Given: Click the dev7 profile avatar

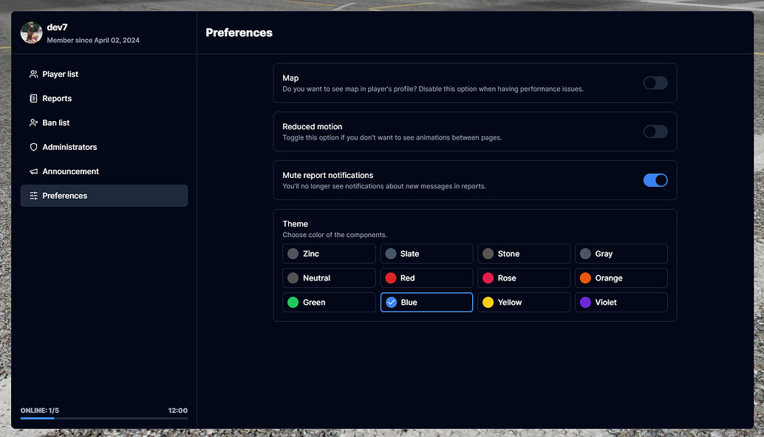Looking at the screenshot, I should [31, 32].
